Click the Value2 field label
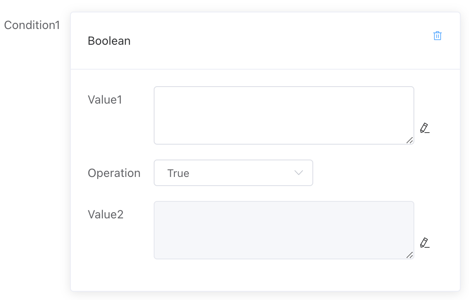469x300 pixels. [x=106, y=215]
